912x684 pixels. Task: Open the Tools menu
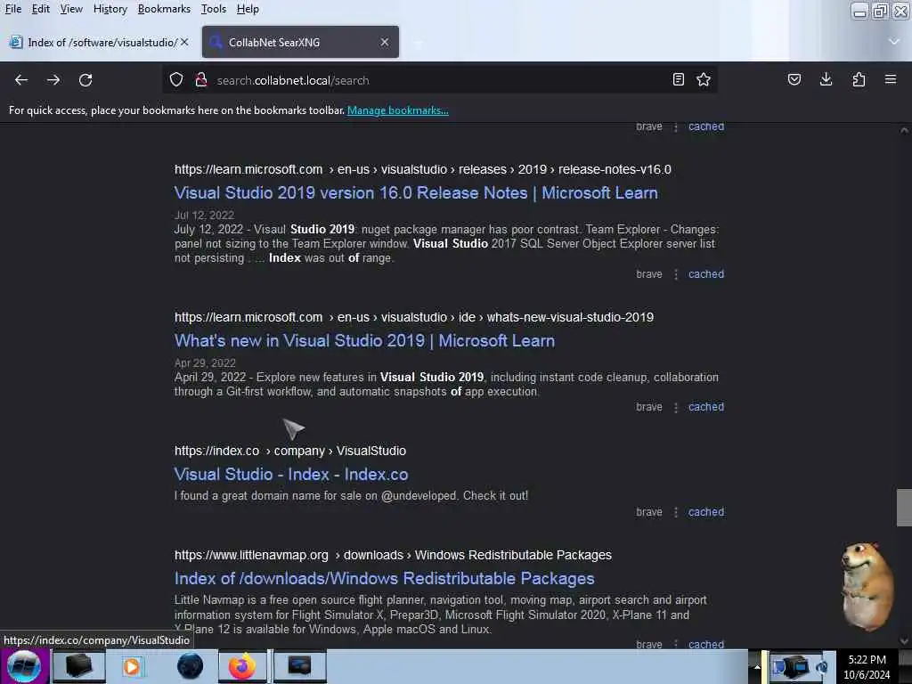click(x=214, y=9)
